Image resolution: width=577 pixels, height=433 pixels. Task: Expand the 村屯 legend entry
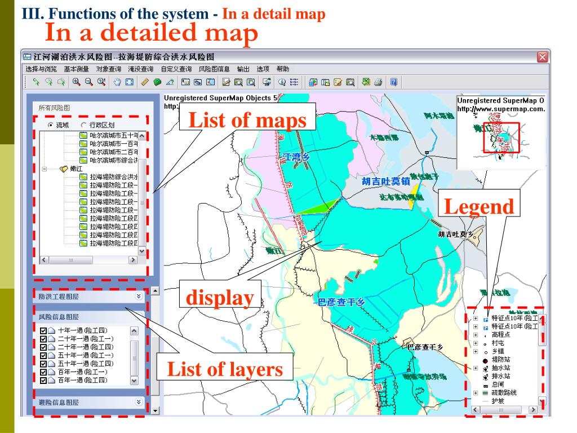tap(476, 343)
